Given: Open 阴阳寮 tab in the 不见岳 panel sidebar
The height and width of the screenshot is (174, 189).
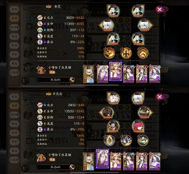Looking at the screenshot, I should (14, 115).
